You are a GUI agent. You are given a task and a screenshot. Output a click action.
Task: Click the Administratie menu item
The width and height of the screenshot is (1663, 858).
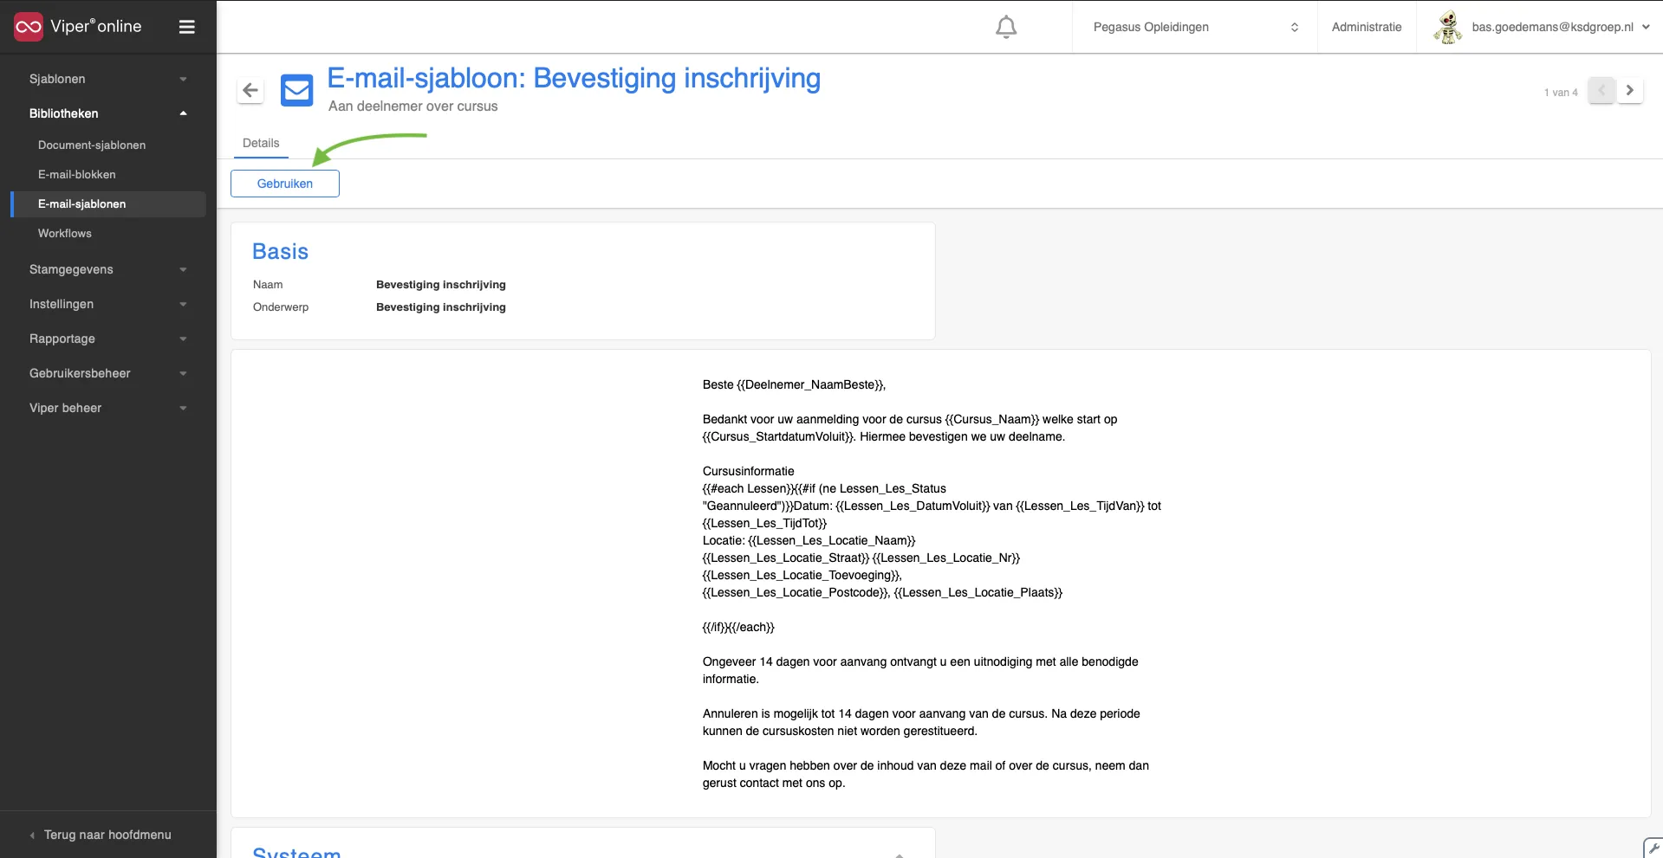pyautogui.click(x=1367, y=27)
